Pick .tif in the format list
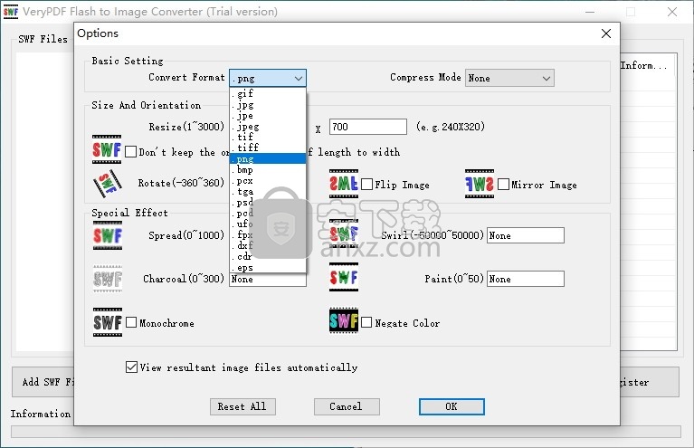The image size is (694, 448). click(x=268, y=137)
